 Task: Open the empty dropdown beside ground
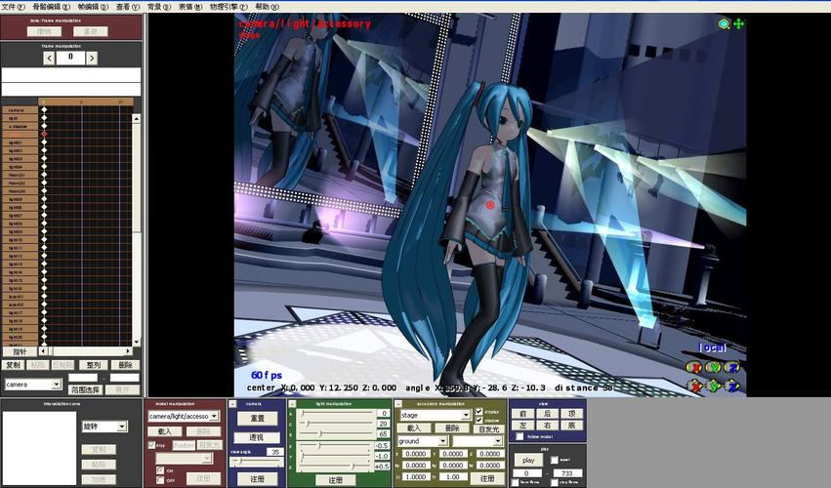coord(498,441)
